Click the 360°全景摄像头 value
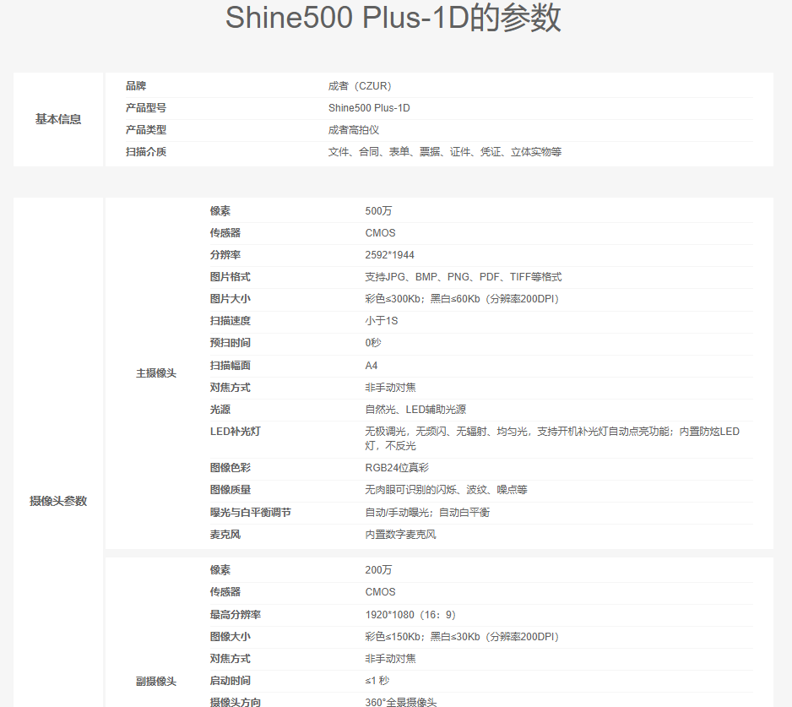 [x=401, y=702]
